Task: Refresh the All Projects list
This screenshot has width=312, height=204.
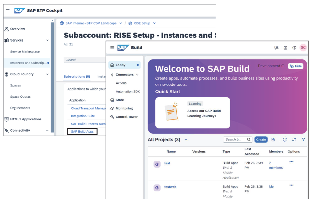Action: tap(285, 139)
